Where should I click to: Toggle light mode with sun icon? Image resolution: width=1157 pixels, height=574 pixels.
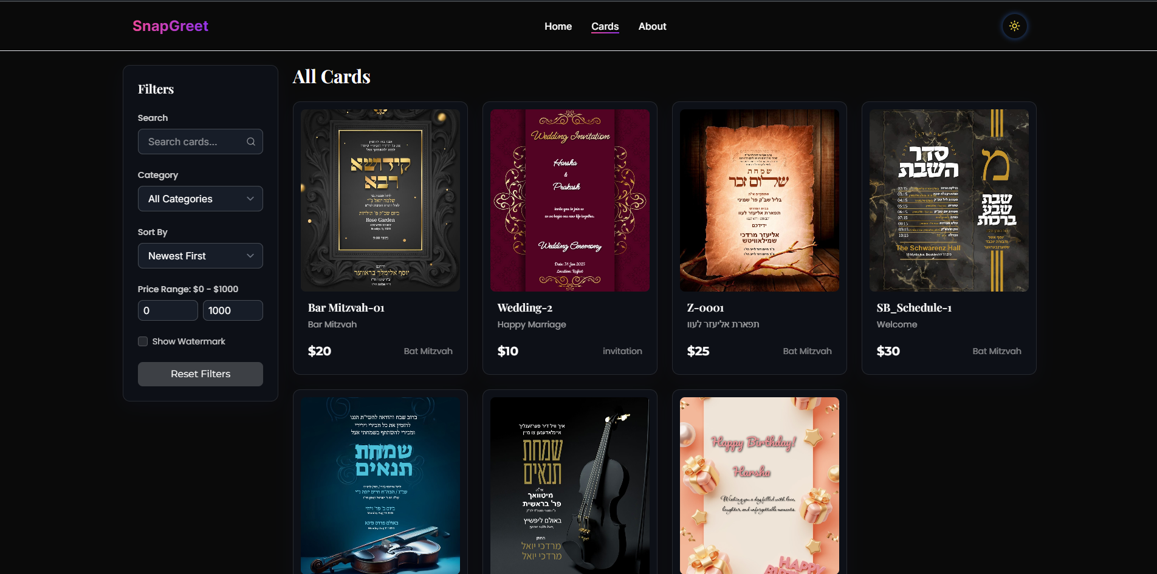coord(1014,26)
